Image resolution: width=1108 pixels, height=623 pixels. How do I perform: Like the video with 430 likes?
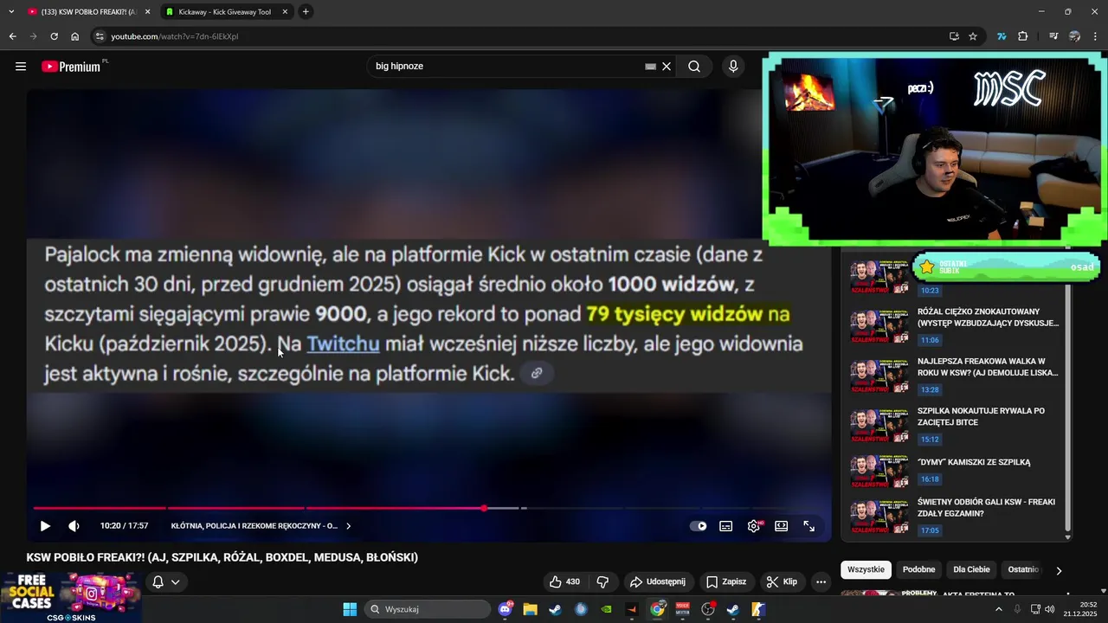(564, 581)
